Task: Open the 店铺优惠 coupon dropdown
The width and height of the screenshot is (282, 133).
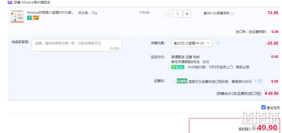Action: pyautogui.click(x=192, y=43)
